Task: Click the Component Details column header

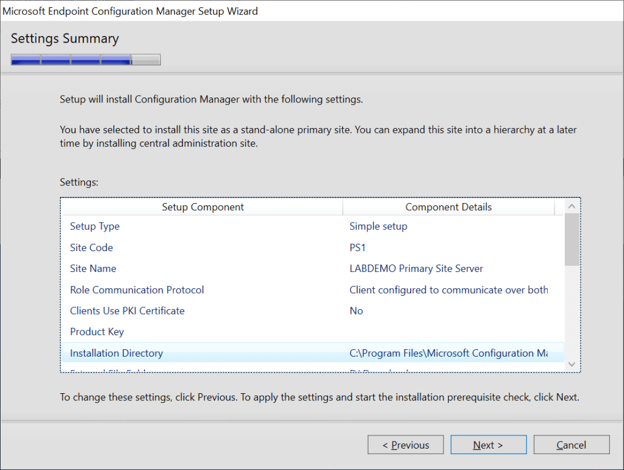Action: coord(448,207)
